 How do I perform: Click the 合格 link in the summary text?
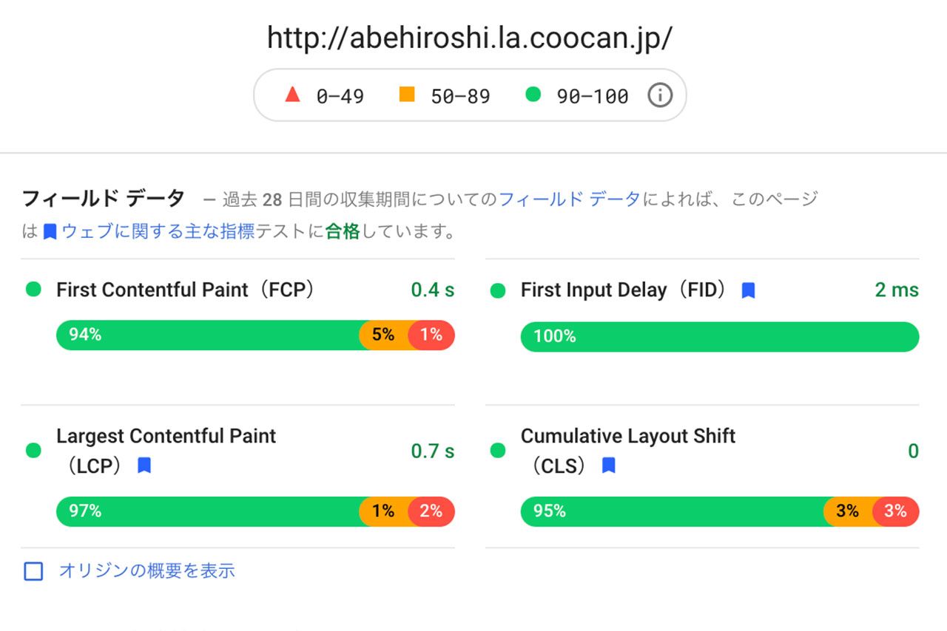(341, 230)
